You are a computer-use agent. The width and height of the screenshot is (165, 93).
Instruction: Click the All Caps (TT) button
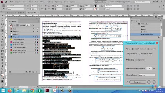click(x=42, y=6)
